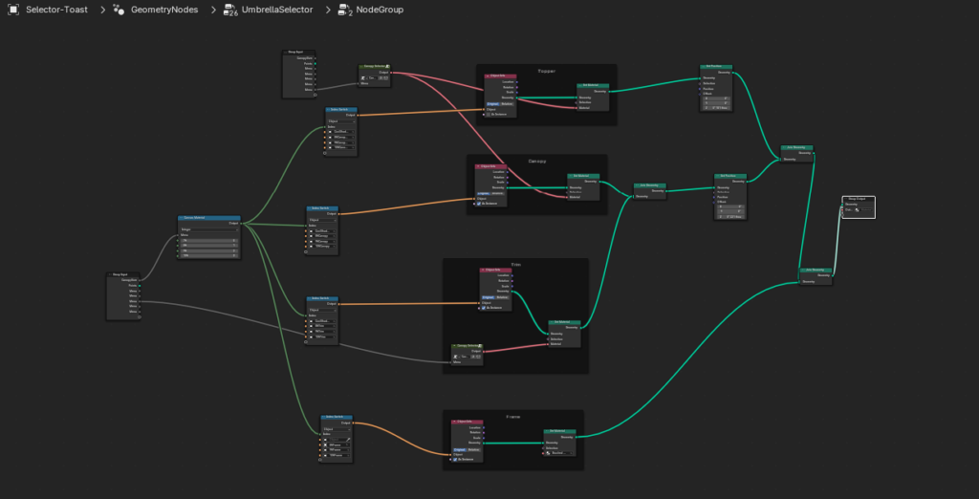
Task: Open Object type dropdown on Index Switch feeding Trim
Action: click(321, 310)
